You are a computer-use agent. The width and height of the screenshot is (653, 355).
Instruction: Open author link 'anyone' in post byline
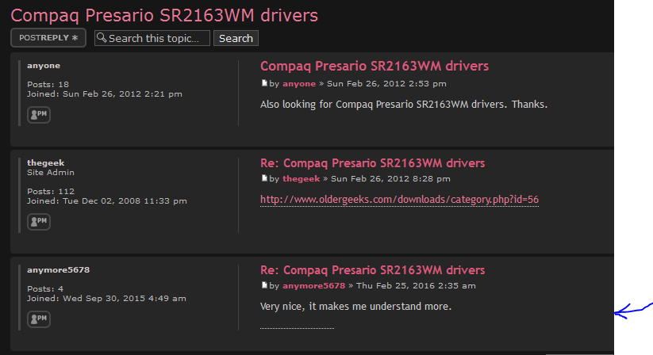(x=299, y=83)
